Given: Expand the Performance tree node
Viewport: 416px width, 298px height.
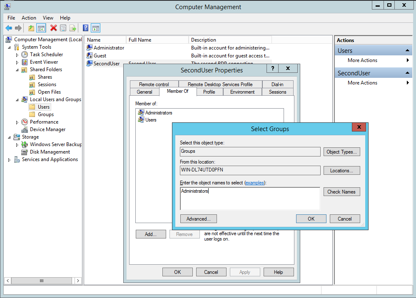Looking at the screenshot, I should pyautogui.click(x=17, y=122).
